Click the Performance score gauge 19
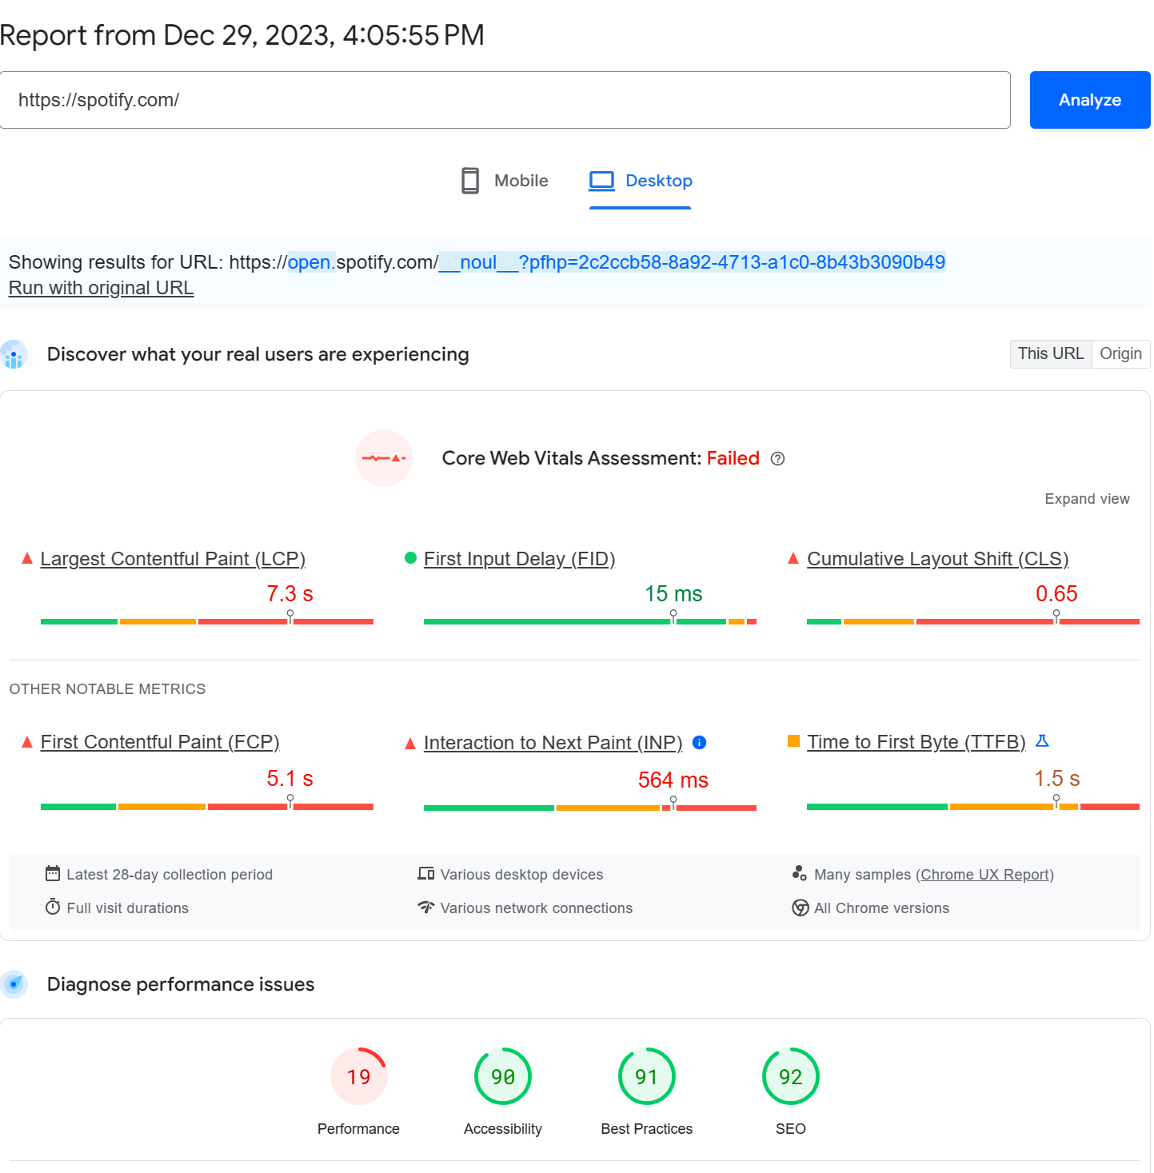The image size is (1154, 1173). tap(358, 1076)
